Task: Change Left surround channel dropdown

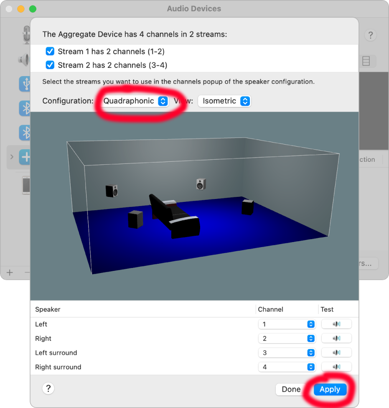Action: [x=287, y=353]
